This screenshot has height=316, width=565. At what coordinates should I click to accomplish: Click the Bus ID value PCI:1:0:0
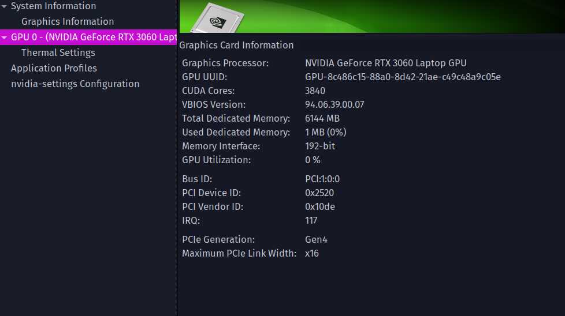(x=322, y=179)
